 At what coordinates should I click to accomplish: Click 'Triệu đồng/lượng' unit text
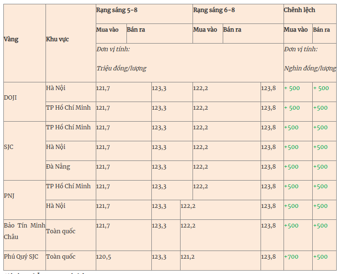[x=121, y=68]
